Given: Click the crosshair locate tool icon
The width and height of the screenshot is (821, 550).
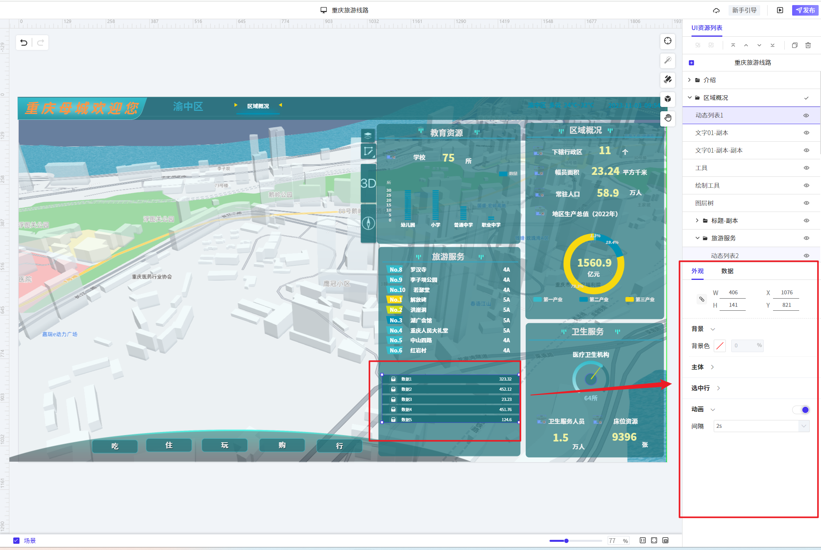Looking at the screenshot, I should (x=668, y=41).
